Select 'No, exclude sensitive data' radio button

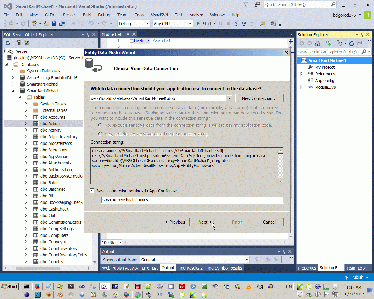100,125
